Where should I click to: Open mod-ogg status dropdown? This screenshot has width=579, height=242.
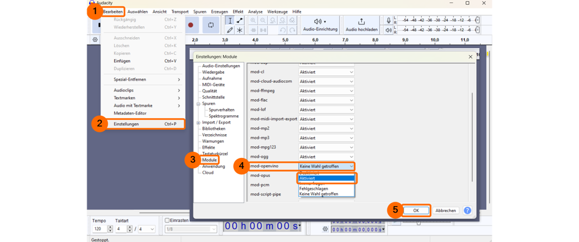[326, 157]
